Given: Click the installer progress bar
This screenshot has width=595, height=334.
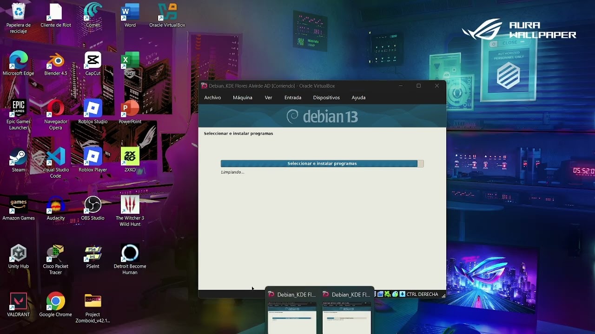Looking at the screenshot, I should 322,163.
